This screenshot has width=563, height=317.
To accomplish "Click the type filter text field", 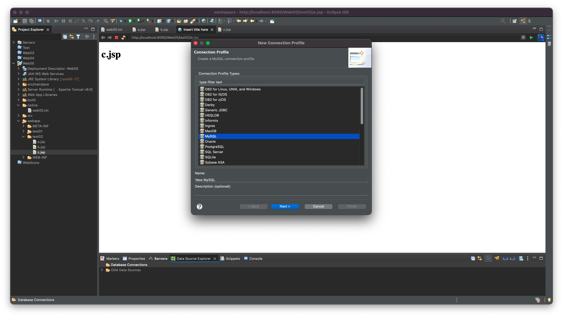I will 281,82.
